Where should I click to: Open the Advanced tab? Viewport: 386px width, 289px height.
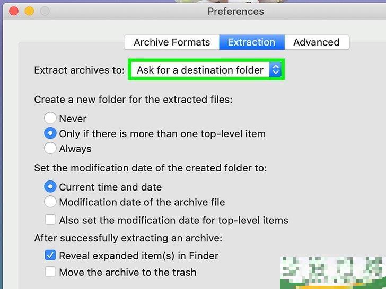tap(316, 42)
